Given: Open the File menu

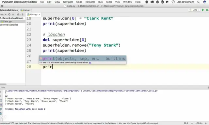Looking at the screenshot, I should point(42,2).
